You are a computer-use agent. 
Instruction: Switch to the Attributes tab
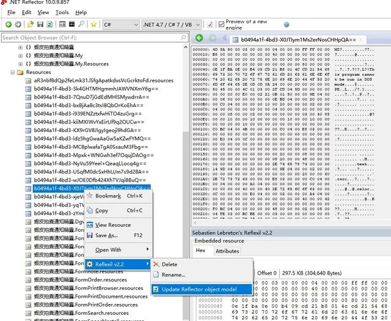point(227,251)
